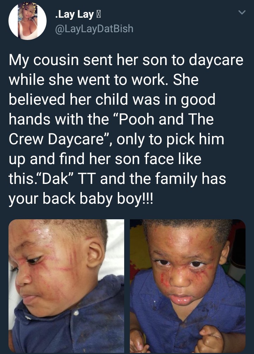Screen dimensions: 254x354
Task: Click the tweet text starting 'My cousin'
Action: 126,129
